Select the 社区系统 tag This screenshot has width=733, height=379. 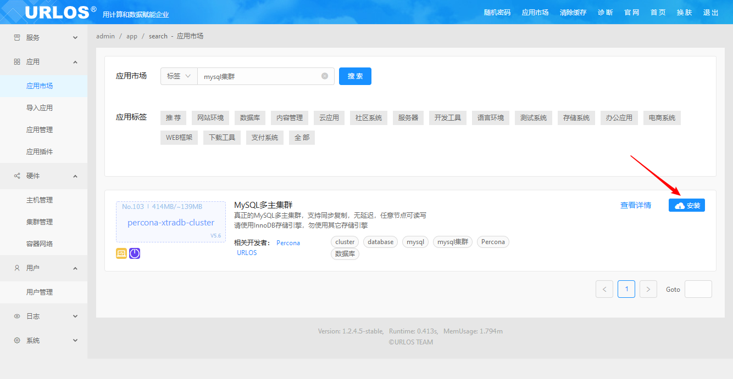(x=369, y=118)
